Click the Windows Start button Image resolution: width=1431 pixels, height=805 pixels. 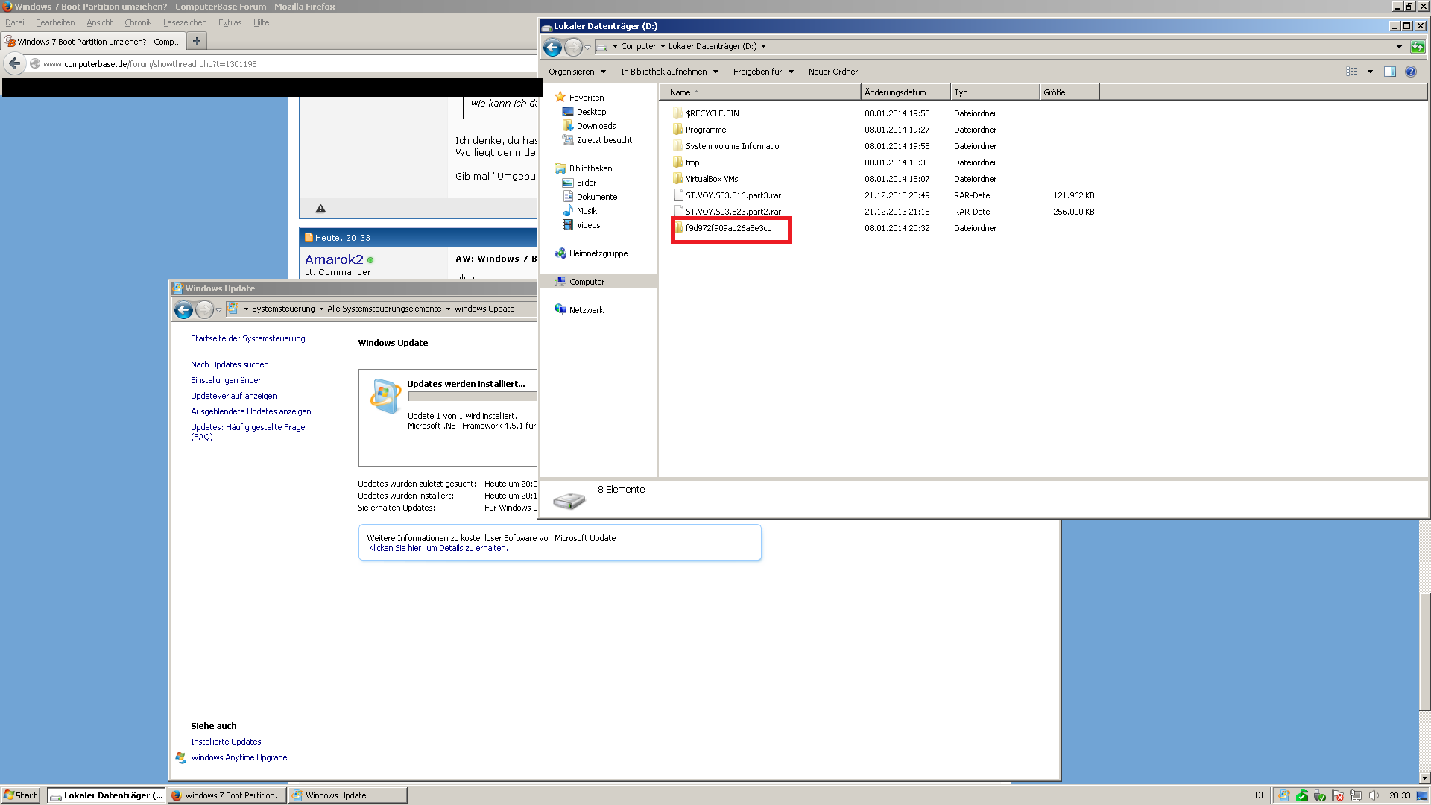pyautogui.click(x=20, y=795)
